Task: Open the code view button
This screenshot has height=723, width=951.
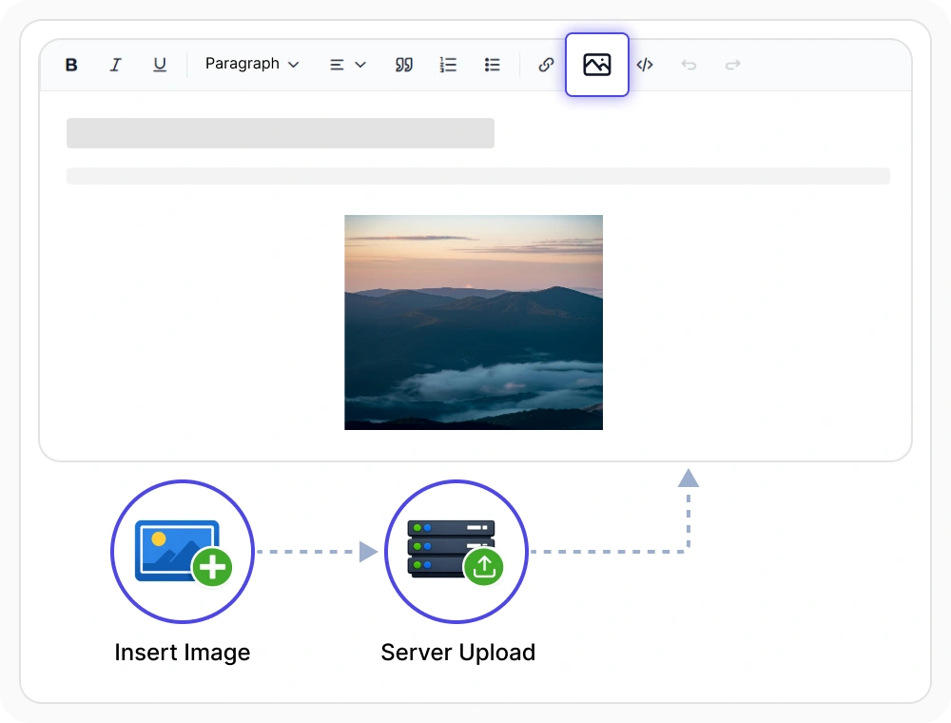Action: click(x=645, y=65)
